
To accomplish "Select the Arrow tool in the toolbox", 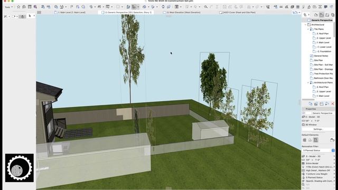I will (30, 16).
